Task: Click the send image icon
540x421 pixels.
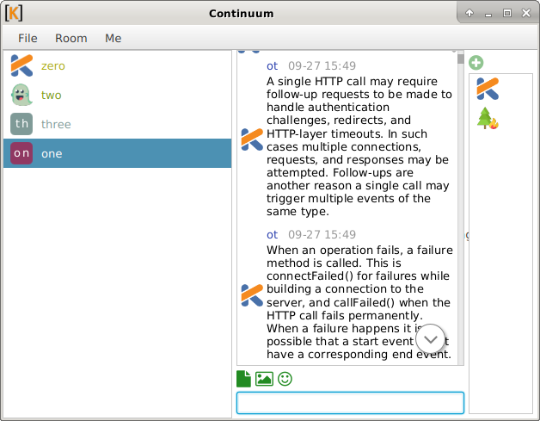Action: (264, 378)
